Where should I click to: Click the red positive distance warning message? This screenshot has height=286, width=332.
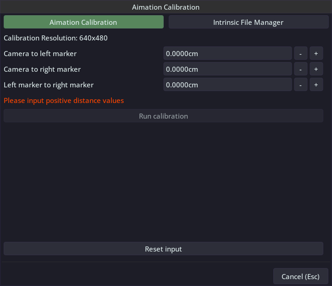click(x=64, y=101)
